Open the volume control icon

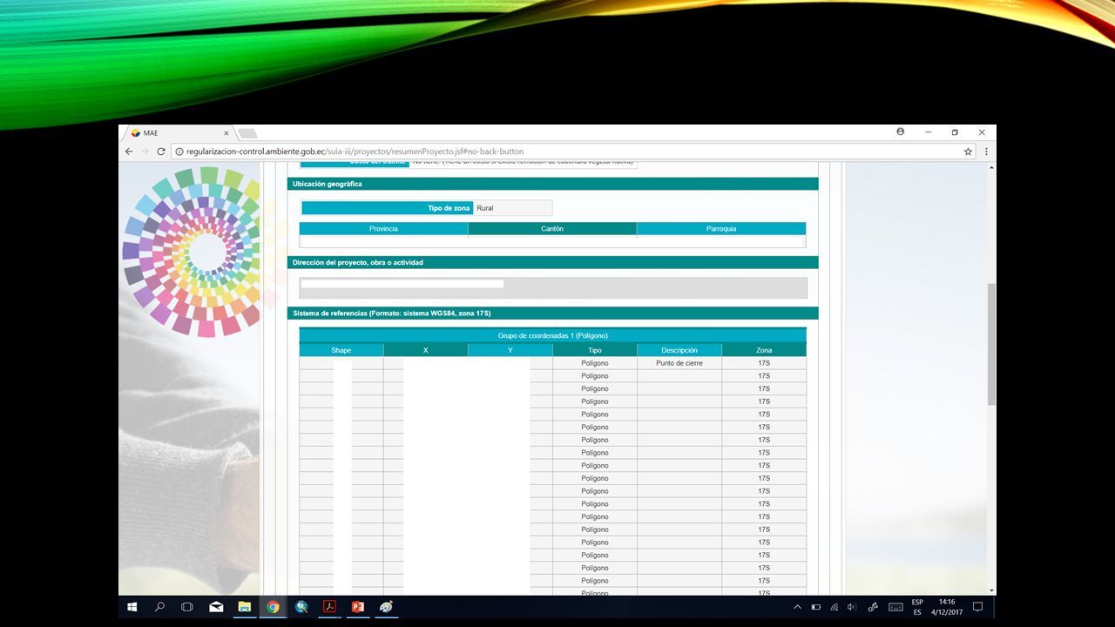[x=852, y=607]
